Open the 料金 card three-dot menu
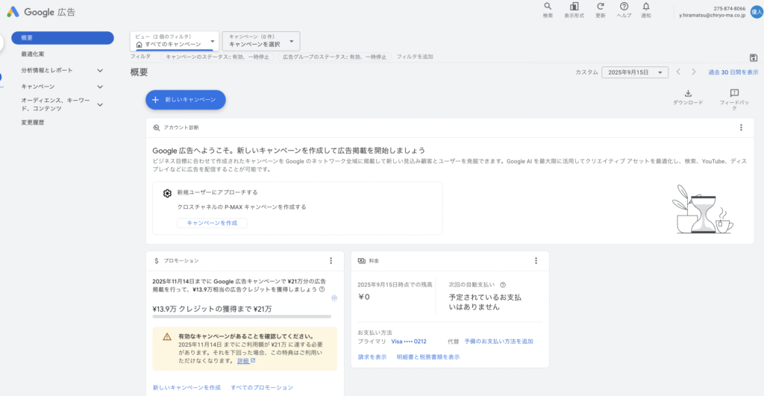Image resolution: width=764 pixels, height=396 pixels. coord(536,261)
